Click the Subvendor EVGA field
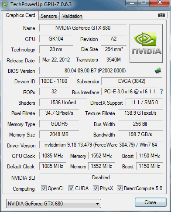Screen dimensions: 171x212 132,81
